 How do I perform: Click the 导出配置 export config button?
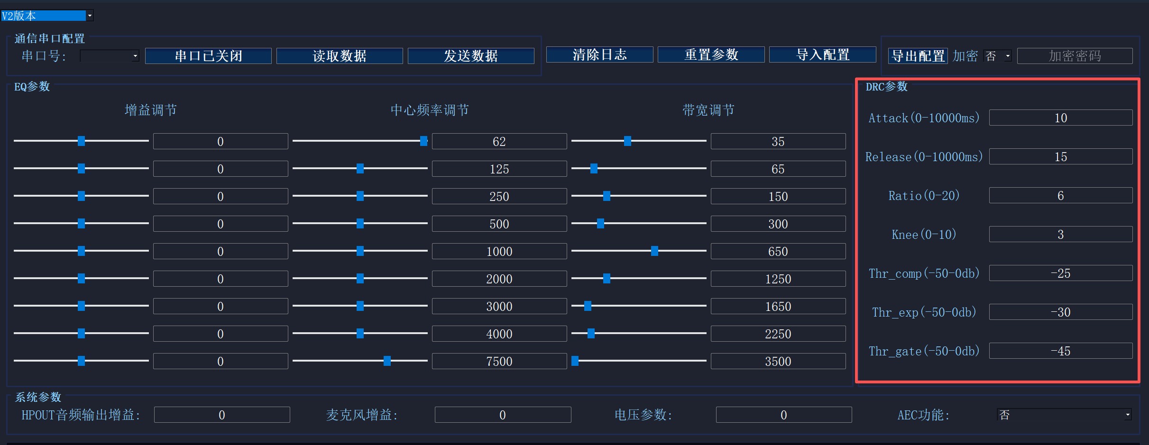917,55
